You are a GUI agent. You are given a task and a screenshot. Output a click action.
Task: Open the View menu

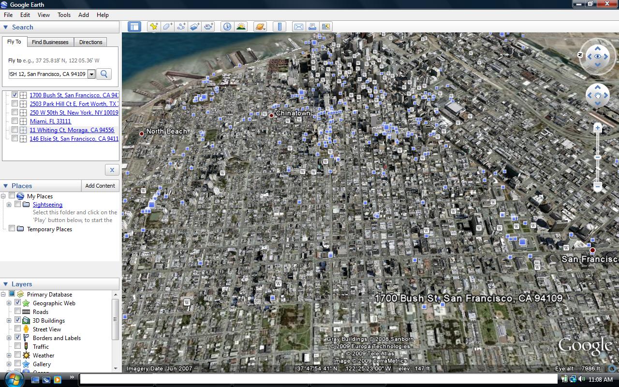click(x=44, y=15)
